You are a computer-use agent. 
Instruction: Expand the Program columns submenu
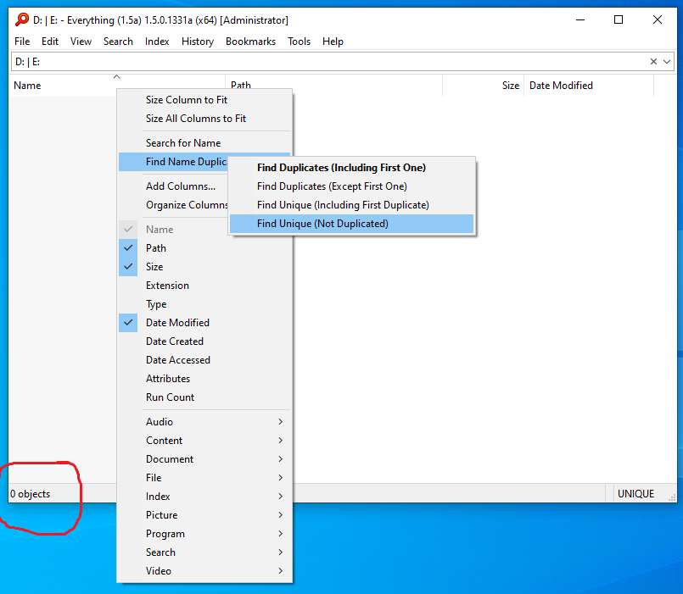pyautogui.click(x=204, y=534)
